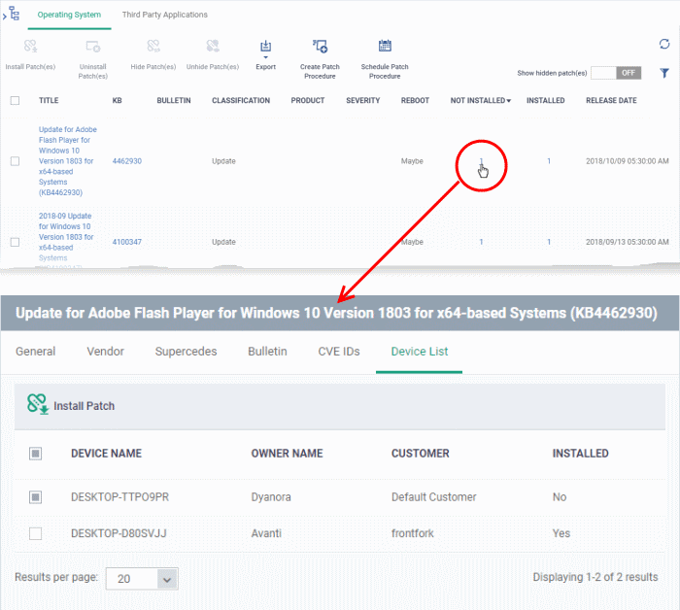The height and width of the screenshot is (610, 680).
Task: Click the Uninstall Patch(es) toolbar icon
Action: [93, 46]
